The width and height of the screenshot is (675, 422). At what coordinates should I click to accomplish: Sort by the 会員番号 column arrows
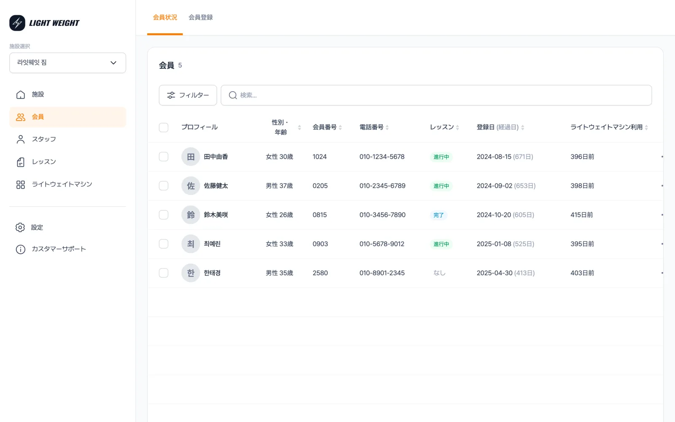point(340,127)
